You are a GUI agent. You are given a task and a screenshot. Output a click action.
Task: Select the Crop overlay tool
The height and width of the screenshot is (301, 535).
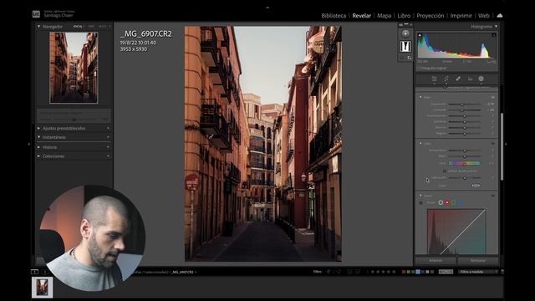point(446,79)
